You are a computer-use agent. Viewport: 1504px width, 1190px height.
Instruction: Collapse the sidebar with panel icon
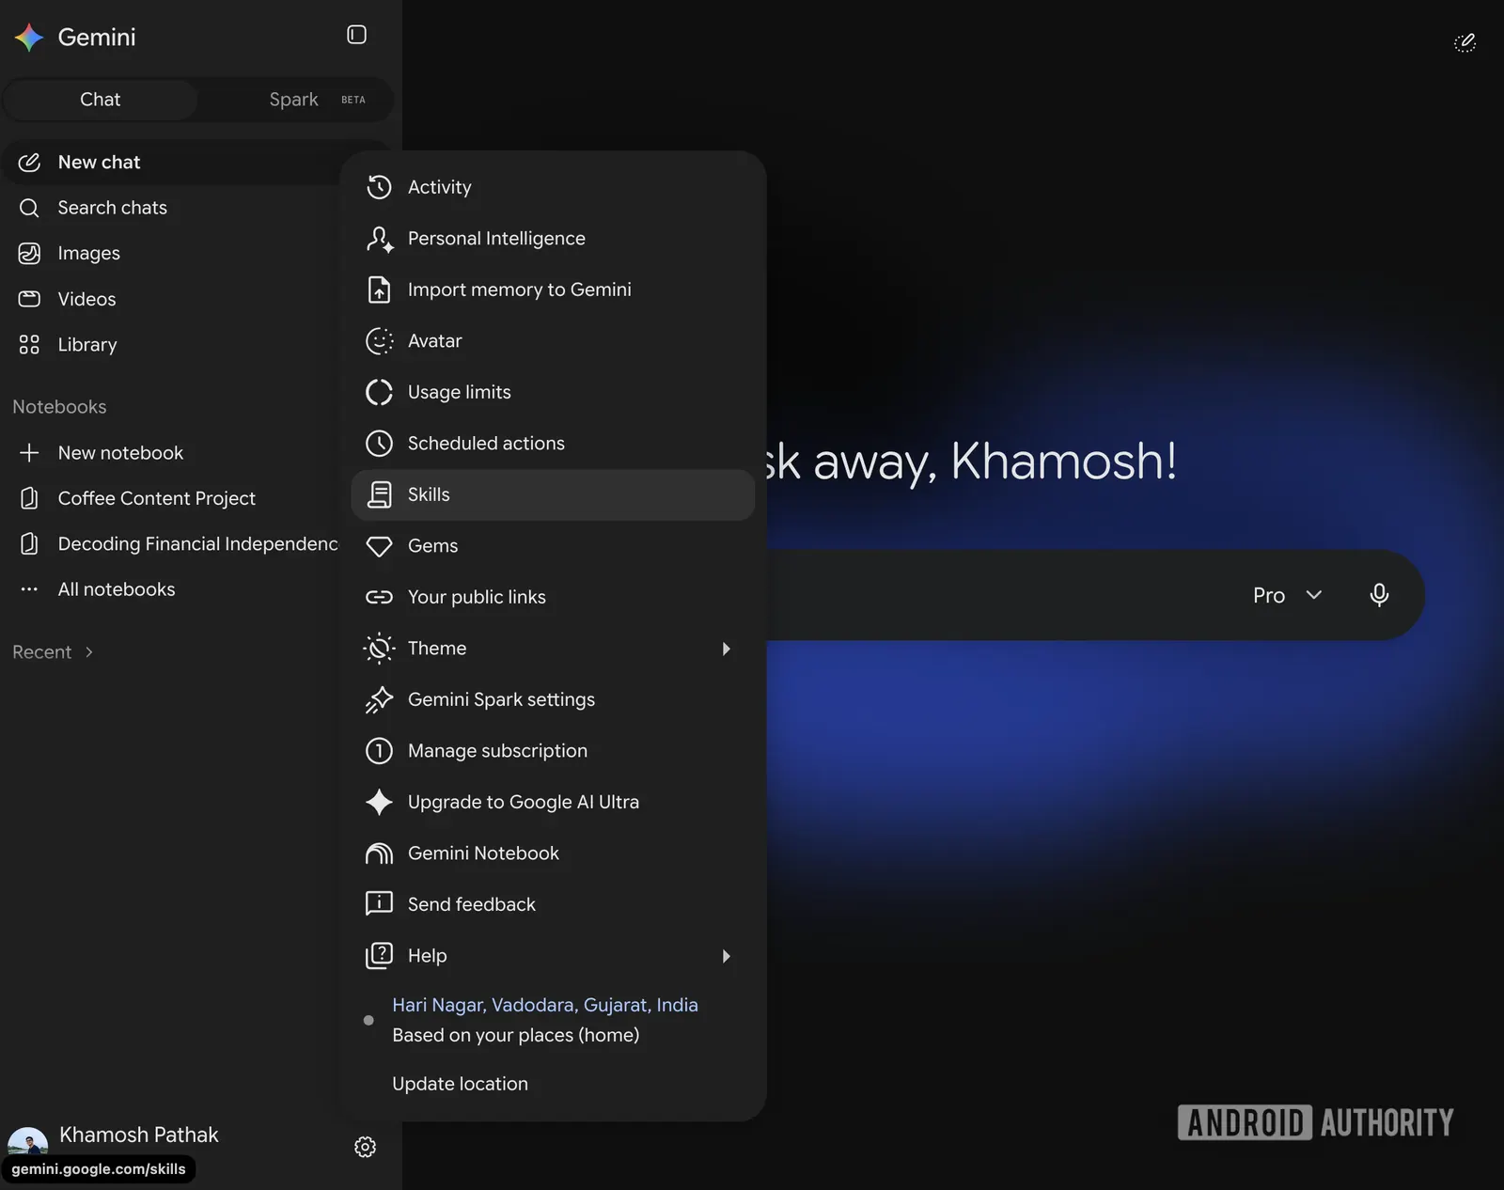pos(356,35)
